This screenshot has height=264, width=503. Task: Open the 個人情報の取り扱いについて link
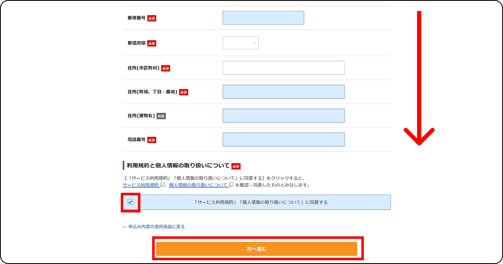199,185
